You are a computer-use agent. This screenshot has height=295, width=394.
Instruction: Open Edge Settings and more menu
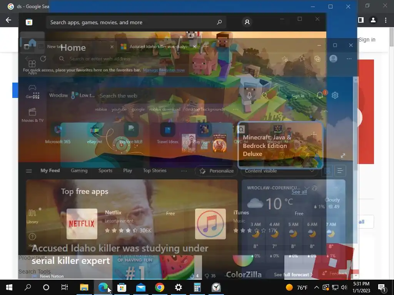349,59
